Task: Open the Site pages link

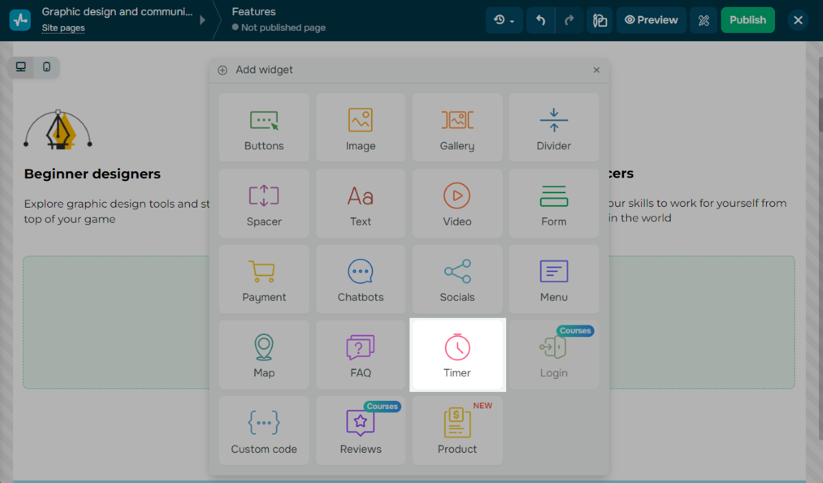Action: click(x=63, y=28)
